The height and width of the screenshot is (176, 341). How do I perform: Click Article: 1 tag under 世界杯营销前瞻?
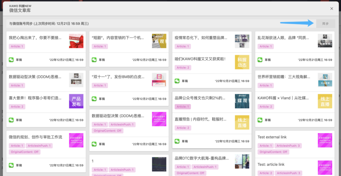coord(265,86)
